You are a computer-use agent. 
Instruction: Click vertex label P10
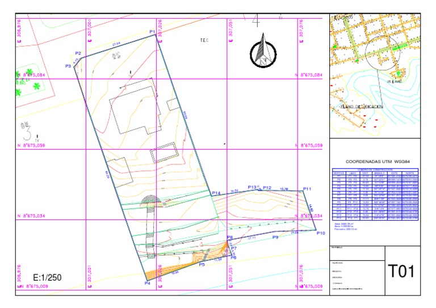point(321,233)
